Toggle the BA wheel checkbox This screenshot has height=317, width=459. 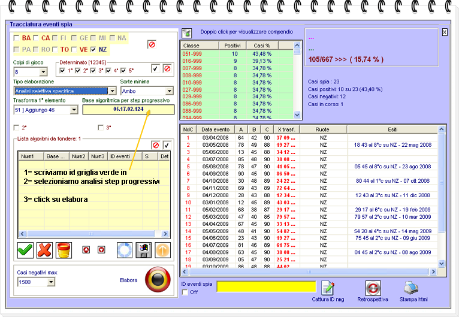pos(16,38)
